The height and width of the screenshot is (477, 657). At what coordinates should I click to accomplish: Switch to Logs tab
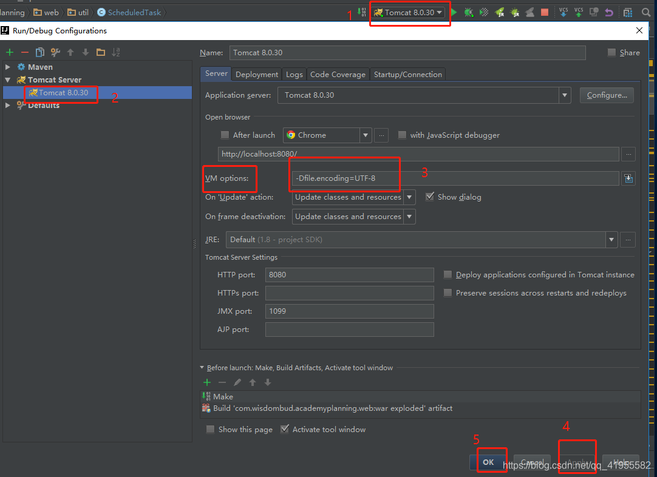[294, 74]
